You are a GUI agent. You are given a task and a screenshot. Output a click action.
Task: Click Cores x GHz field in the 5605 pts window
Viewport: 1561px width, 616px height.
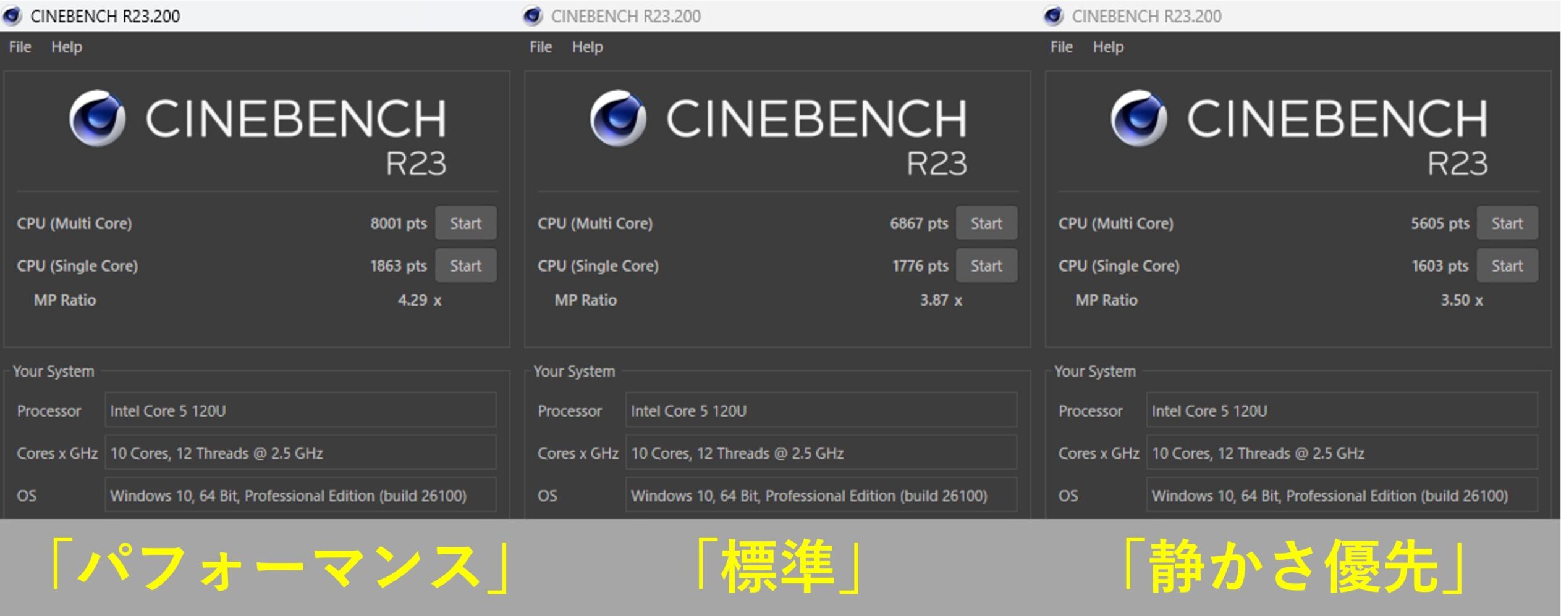pos(1342,452)
